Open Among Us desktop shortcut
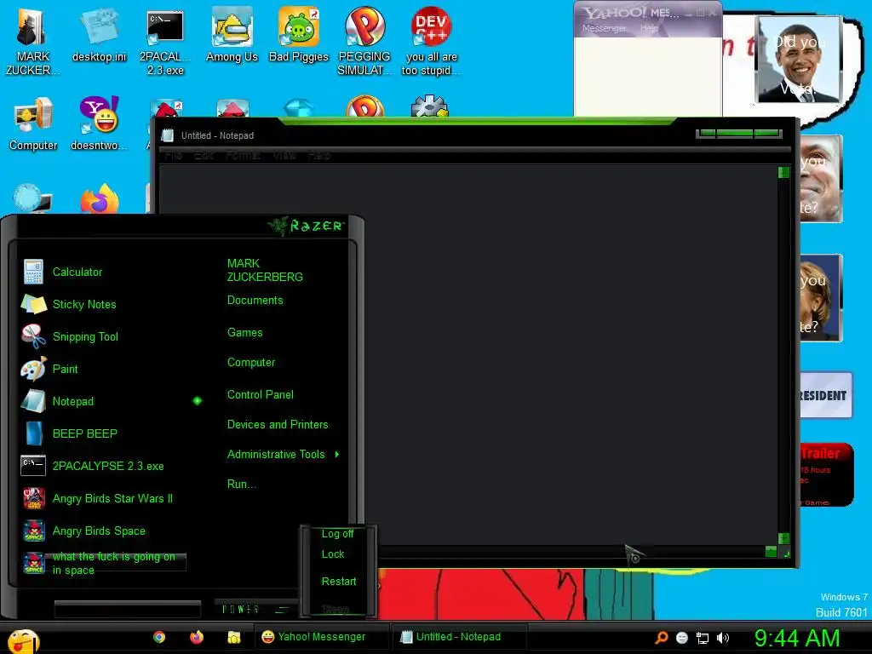 pos(232,34)
